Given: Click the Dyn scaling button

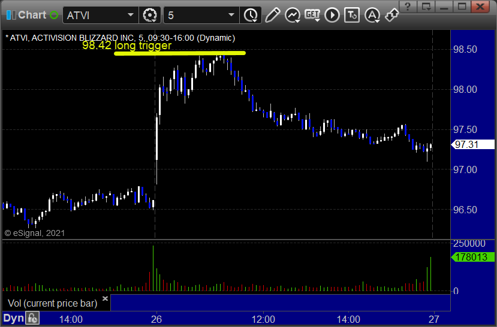Looking at the screenshot, I should pyautogui.click(x=13, y=318).
